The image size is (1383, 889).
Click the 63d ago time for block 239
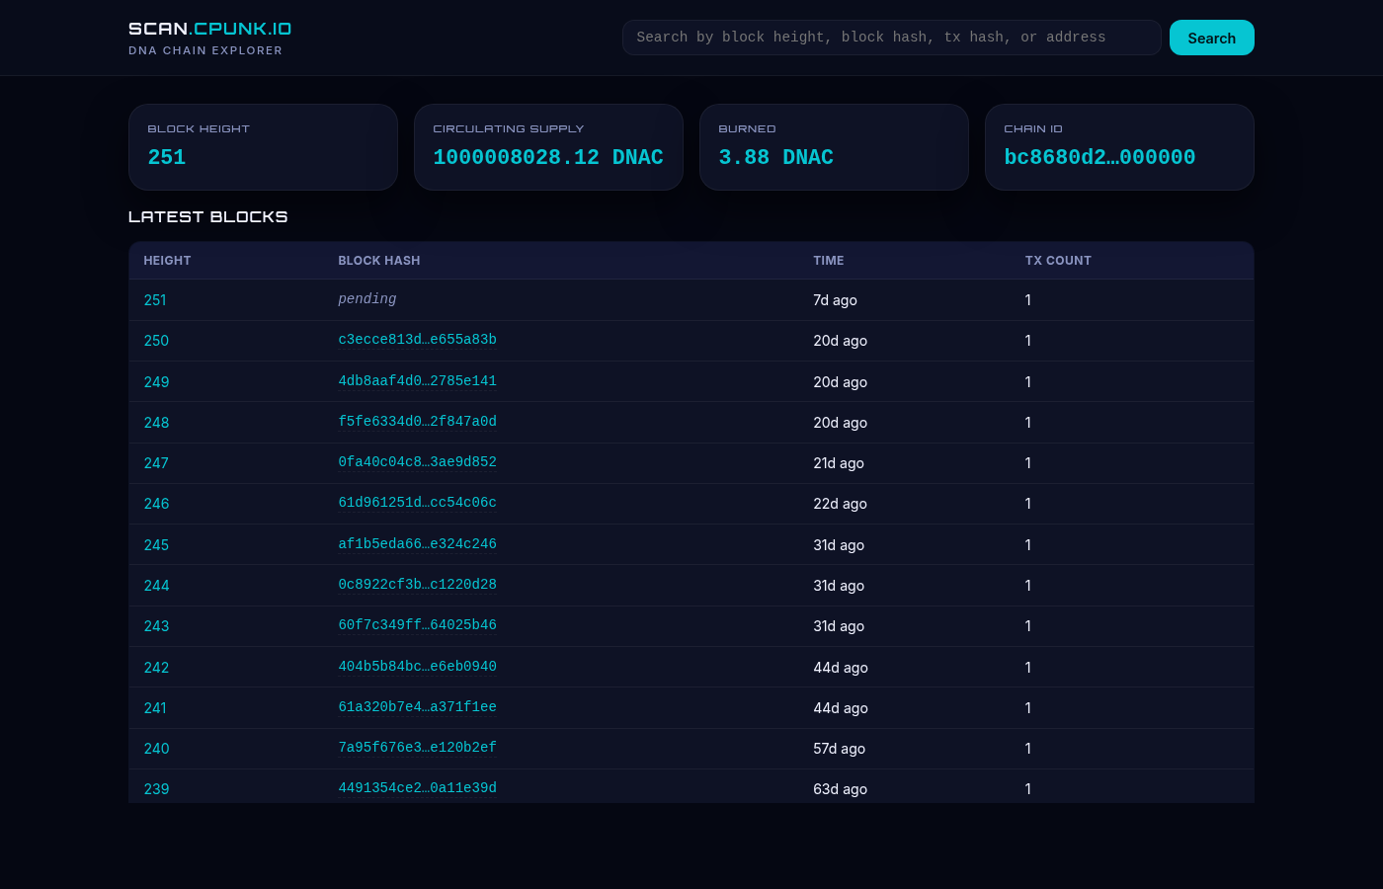point(840,789)
